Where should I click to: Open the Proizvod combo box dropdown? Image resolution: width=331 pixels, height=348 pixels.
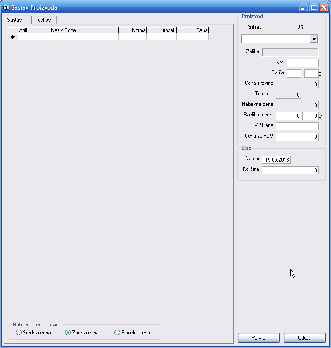(314, 39)
